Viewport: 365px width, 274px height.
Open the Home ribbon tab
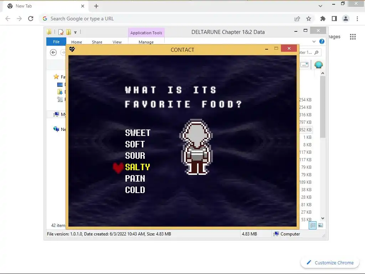77,42
